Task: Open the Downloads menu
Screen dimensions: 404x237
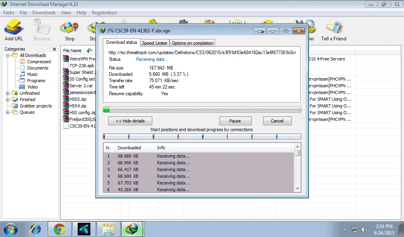Action: (x=44, y=12)
